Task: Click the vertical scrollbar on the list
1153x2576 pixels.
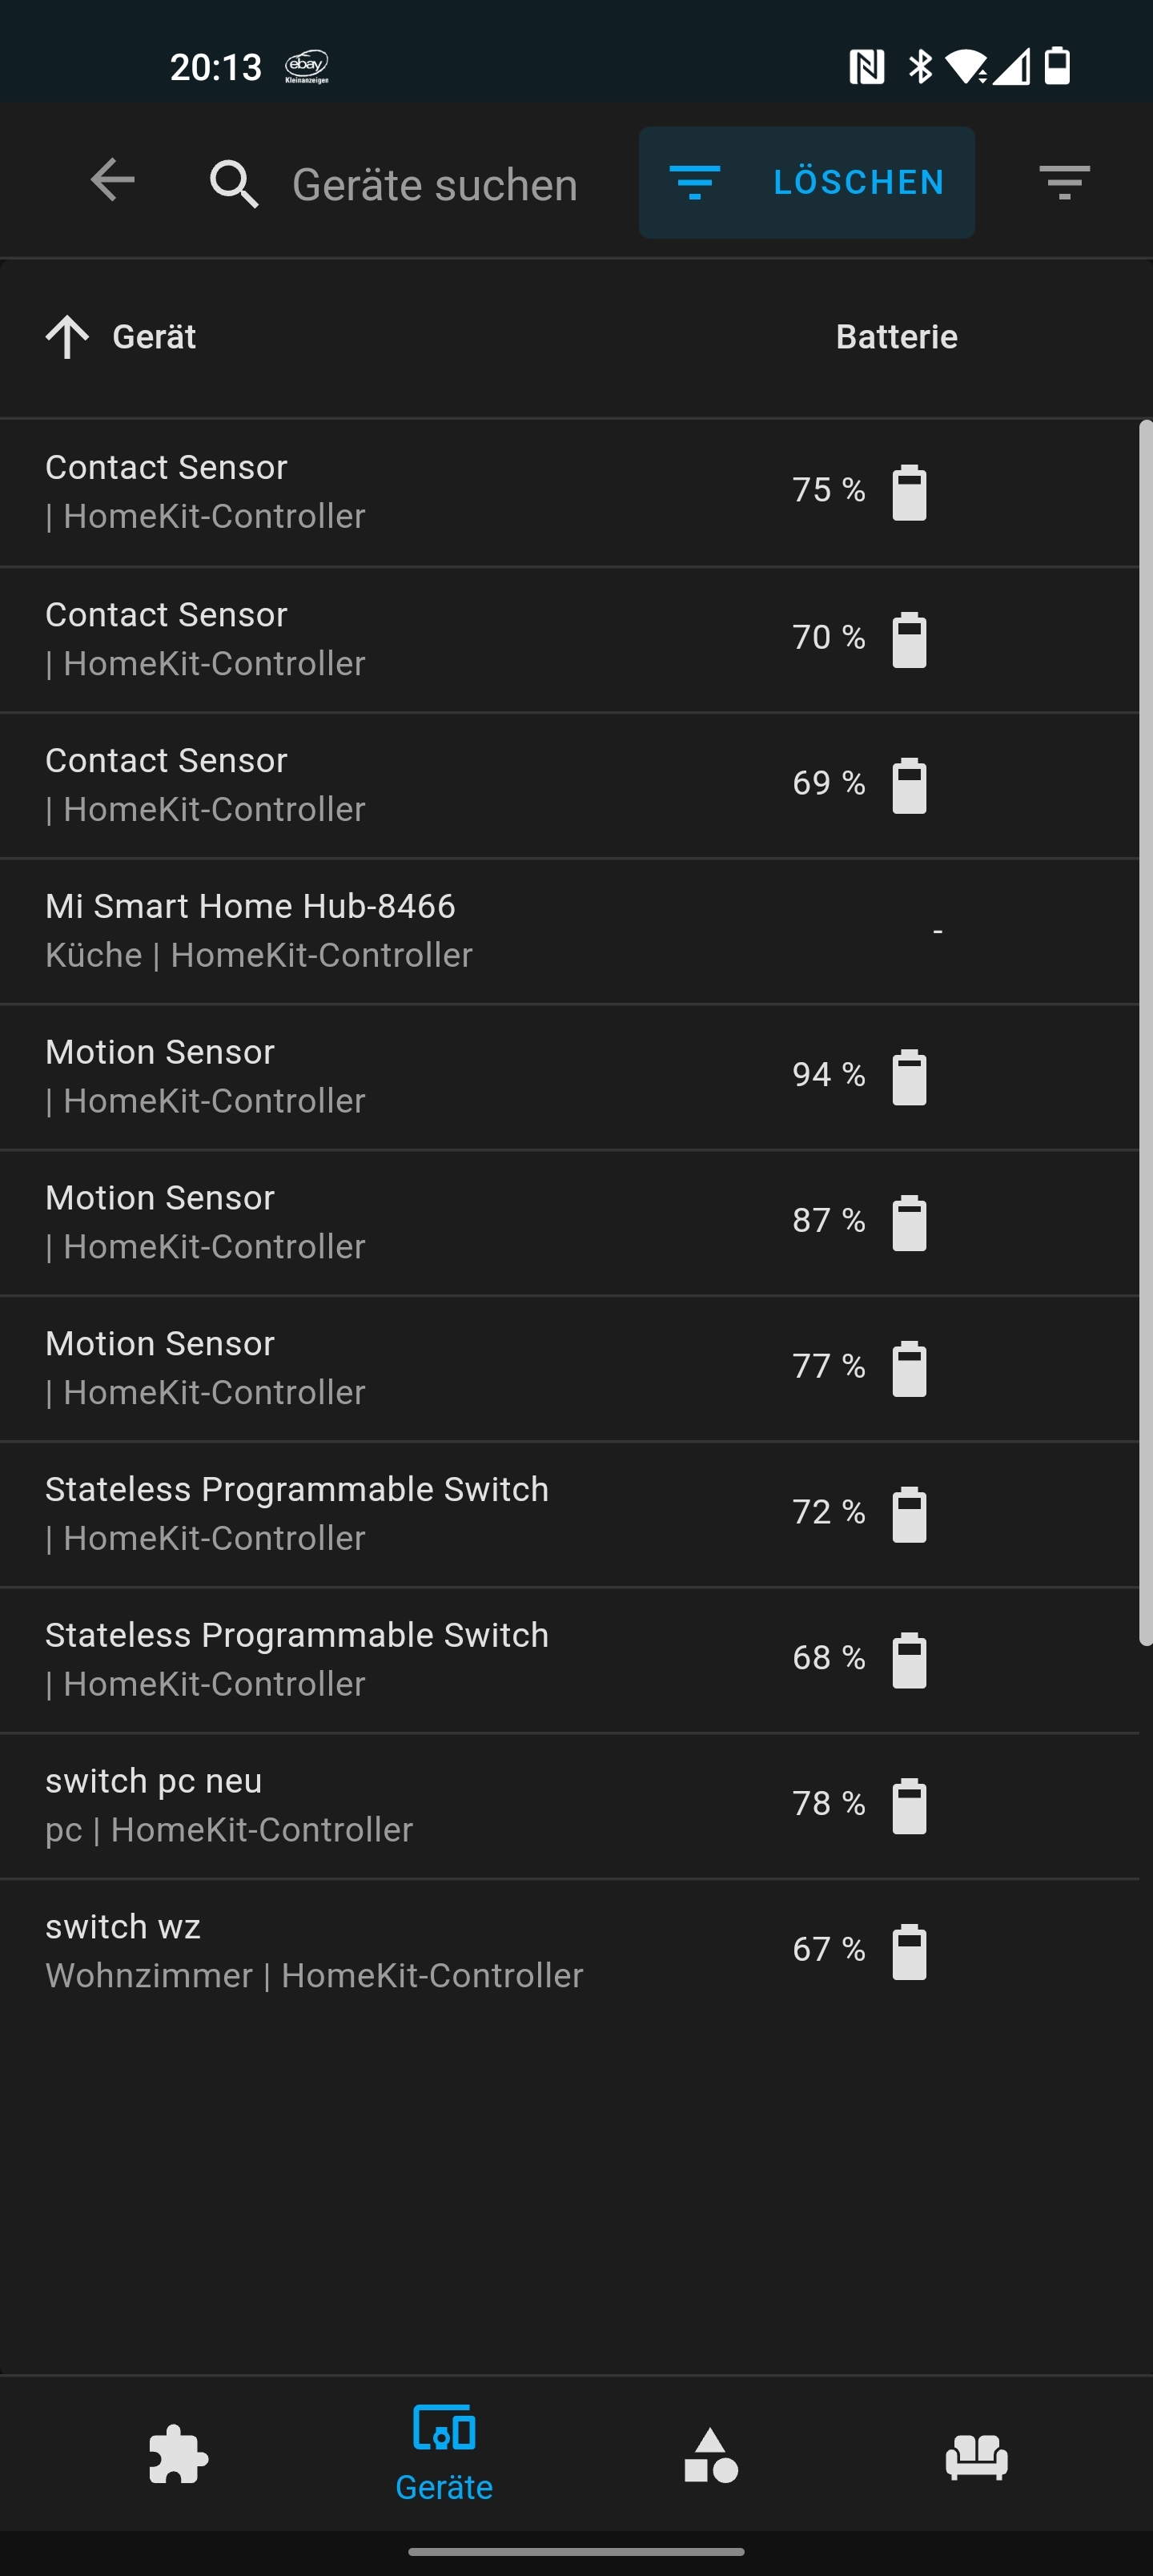Action: (1146, 1033)
